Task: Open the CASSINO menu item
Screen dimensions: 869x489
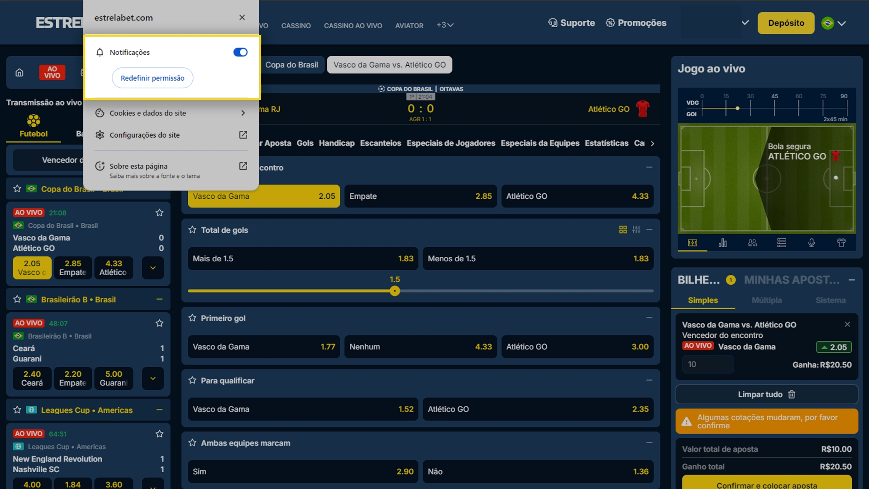Action: click(x=296, y=26)
